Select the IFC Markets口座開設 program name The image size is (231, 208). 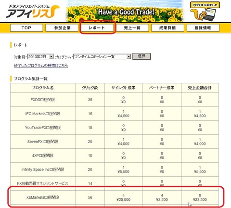(43, 114)
